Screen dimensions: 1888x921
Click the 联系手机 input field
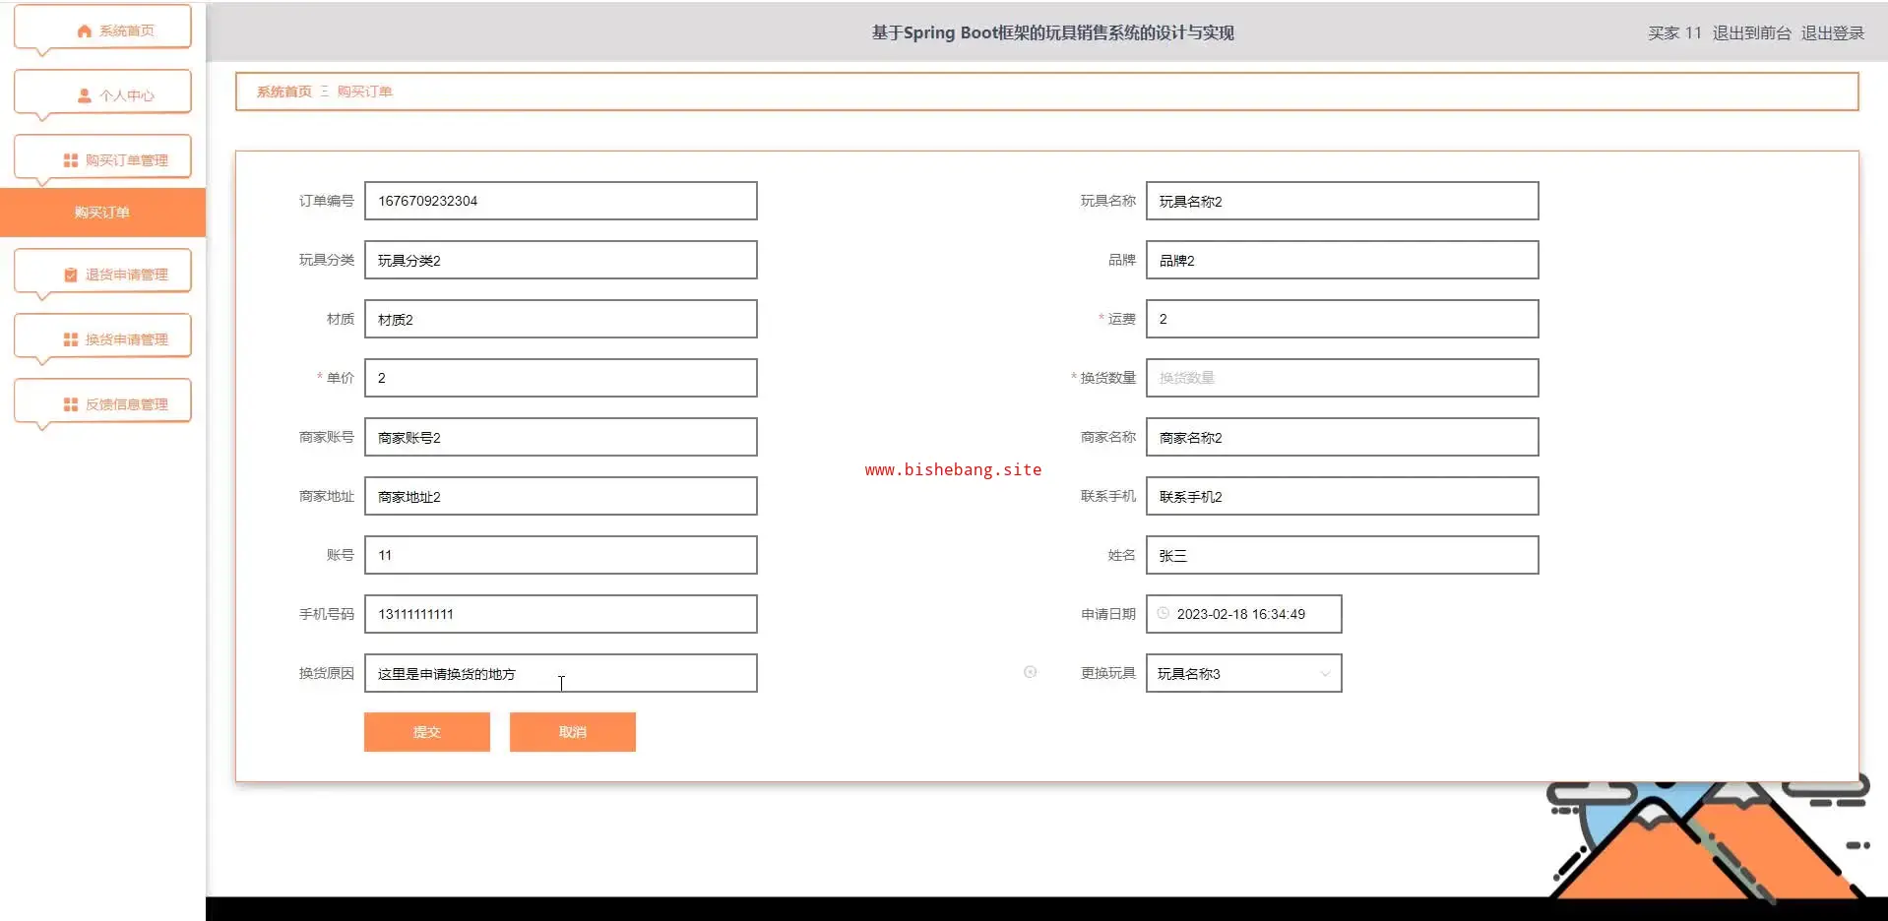pyautogui.click(x=1343, y=496)
